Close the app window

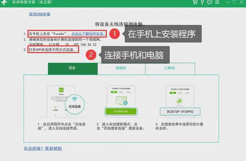pos(242,2)
